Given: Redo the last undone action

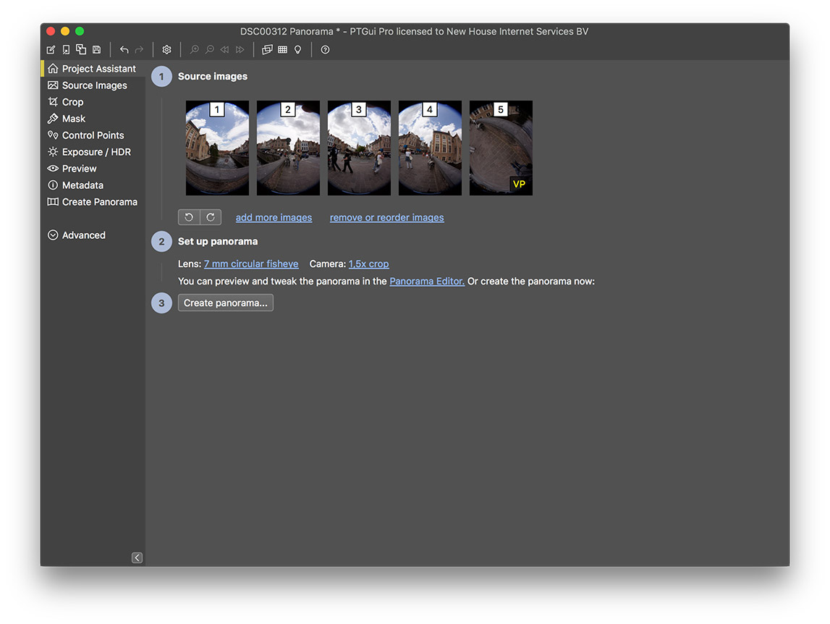Looking at the screenshot, I should (139, 50).
